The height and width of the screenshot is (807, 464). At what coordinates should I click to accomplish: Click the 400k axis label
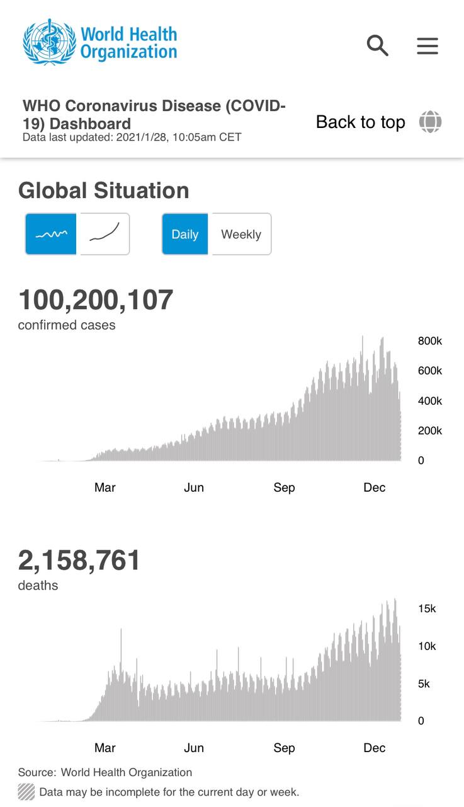point(430,401)
